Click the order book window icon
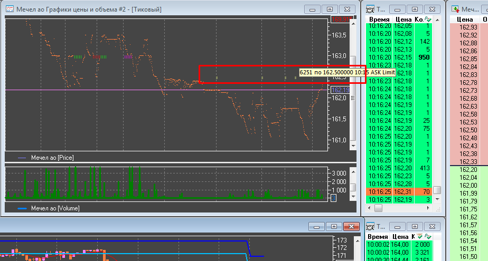 [x=455, y=9]
